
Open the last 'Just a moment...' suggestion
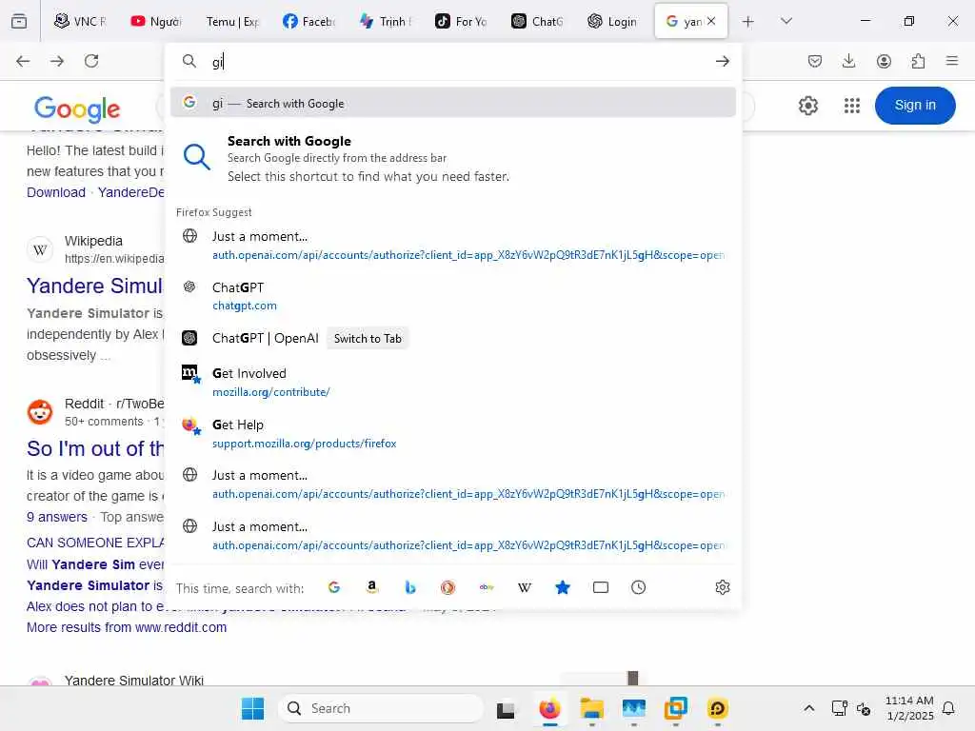[x=452, y=535]
